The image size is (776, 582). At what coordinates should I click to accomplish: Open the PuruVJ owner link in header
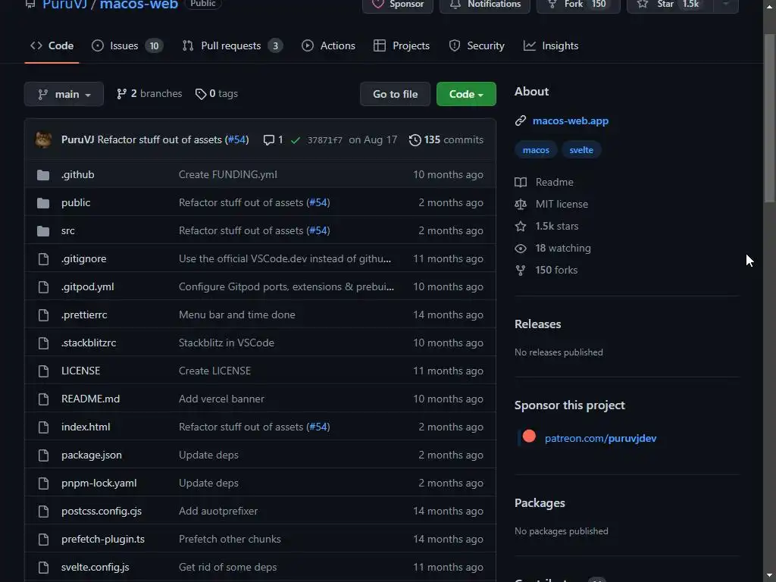(65, 5)
